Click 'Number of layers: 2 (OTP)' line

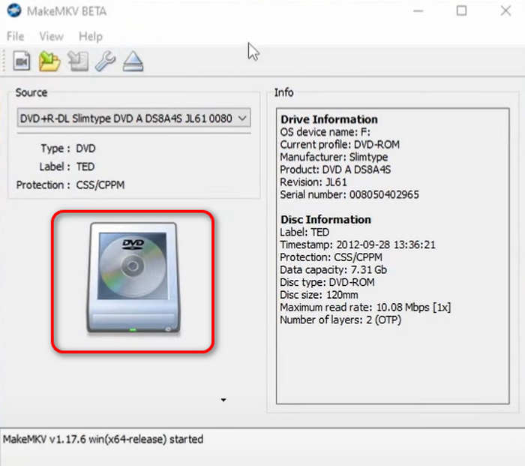340,320
